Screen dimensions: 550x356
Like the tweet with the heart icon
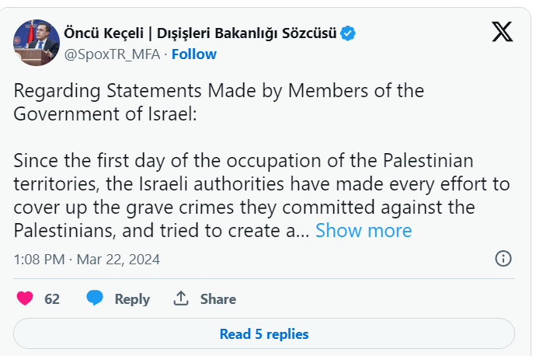pyautogui.click(x=26, y=298)
